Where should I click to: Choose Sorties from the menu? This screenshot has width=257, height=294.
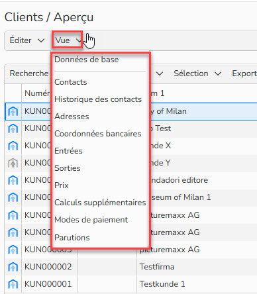[68, 168]
